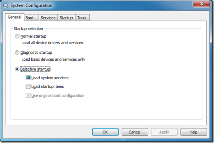The width and height of the screenshot is (214, 143).
Task: Click the Cancel button
Action: pyautogui.click(x=135, y=132)
